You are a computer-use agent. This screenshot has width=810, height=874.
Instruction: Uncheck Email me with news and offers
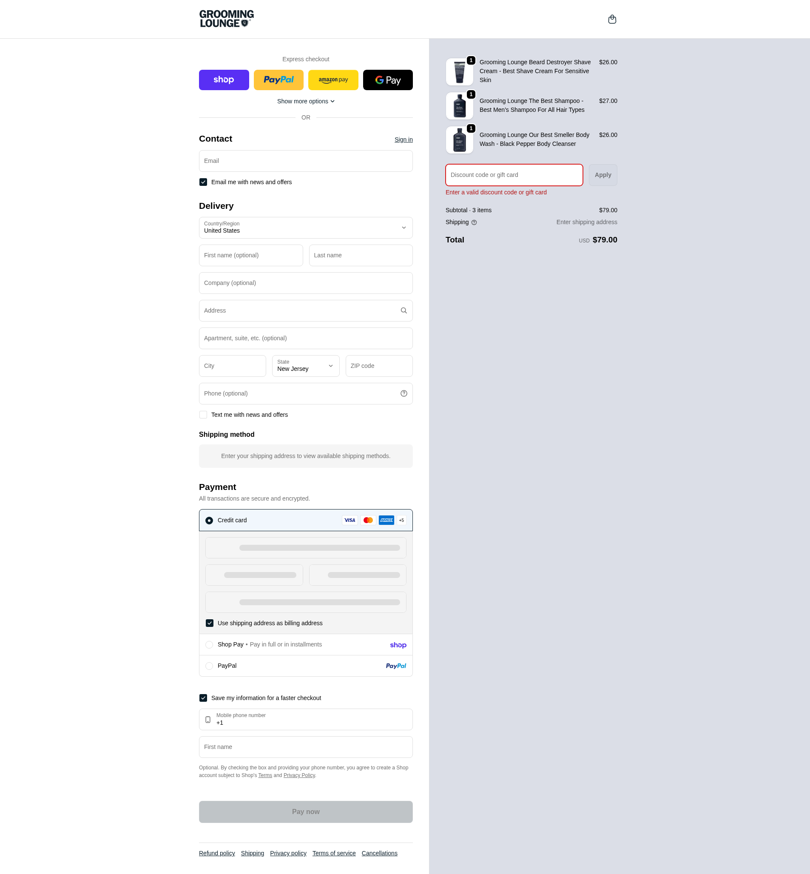point(203,182)
